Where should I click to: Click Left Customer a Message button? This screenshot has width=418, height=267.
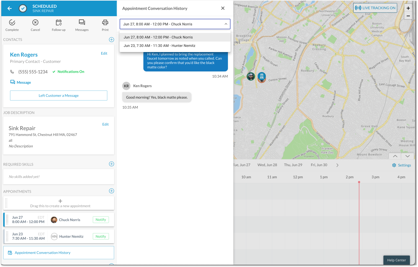(59, 96)
